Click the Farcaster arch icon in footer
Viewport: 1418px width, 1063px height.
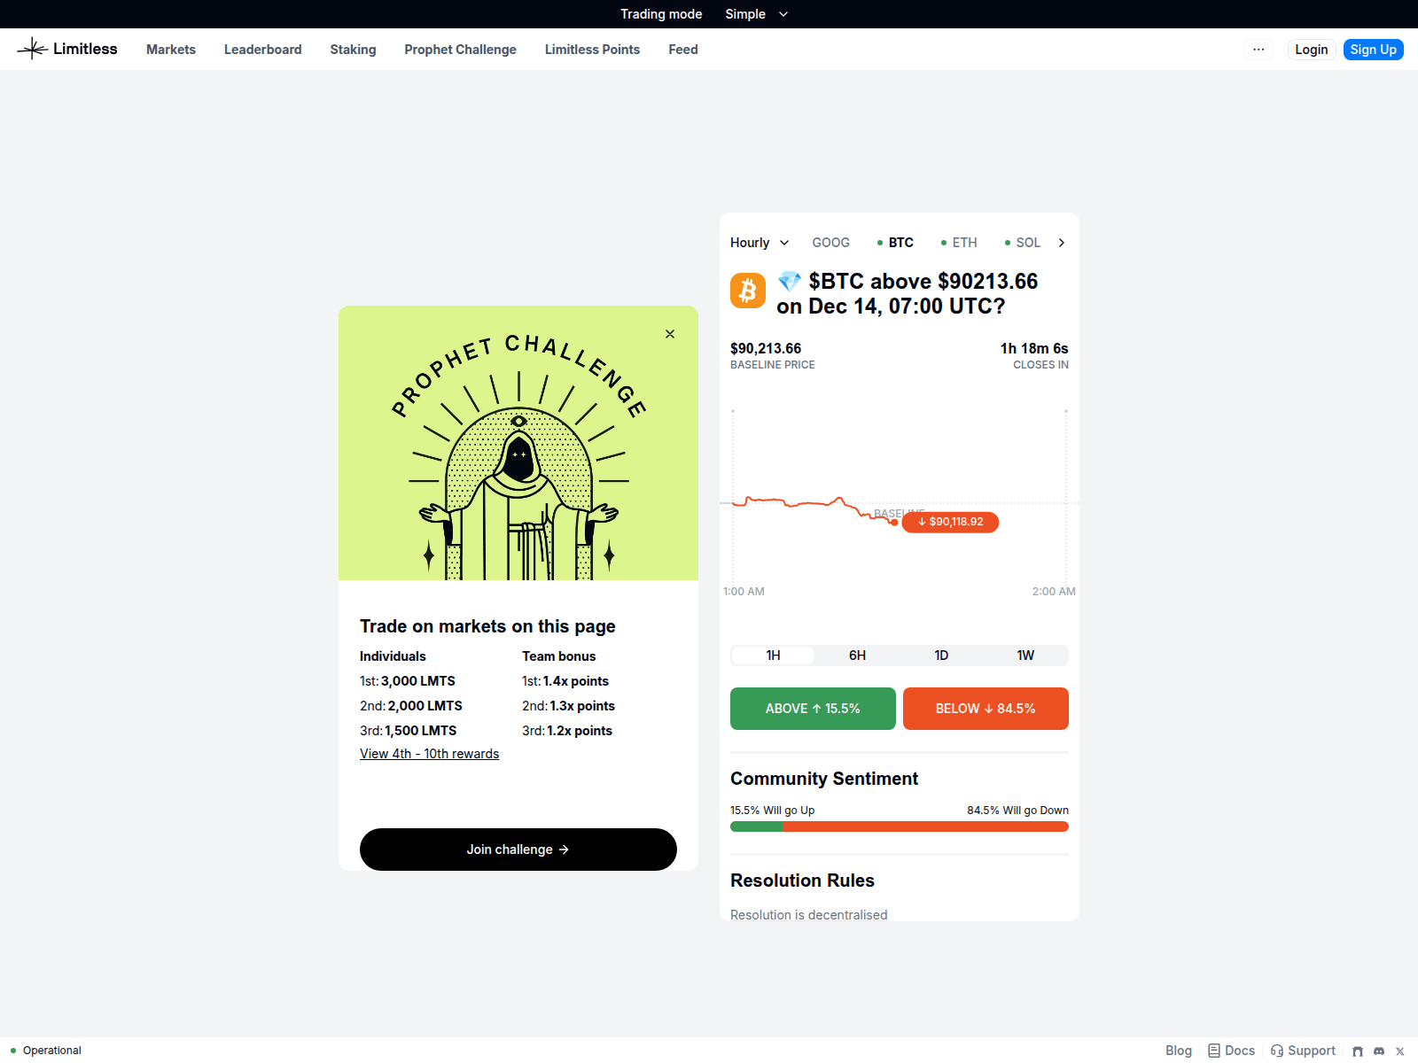pyautogui.click(x=1358, y=1051)
